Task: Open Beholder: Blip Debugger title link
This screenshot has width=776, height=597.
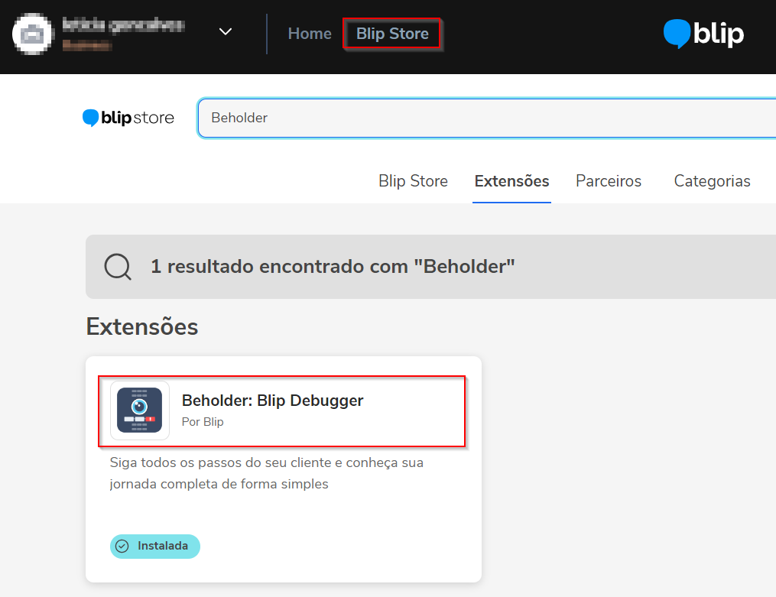Action: [x=272, y=401]
